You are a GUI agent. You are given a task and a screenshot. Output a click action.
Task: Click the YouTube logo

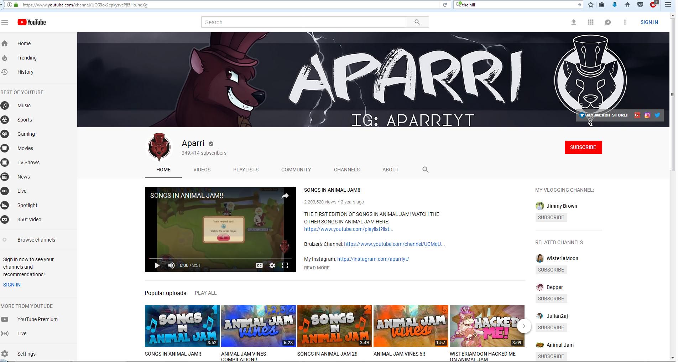(32, 22)
